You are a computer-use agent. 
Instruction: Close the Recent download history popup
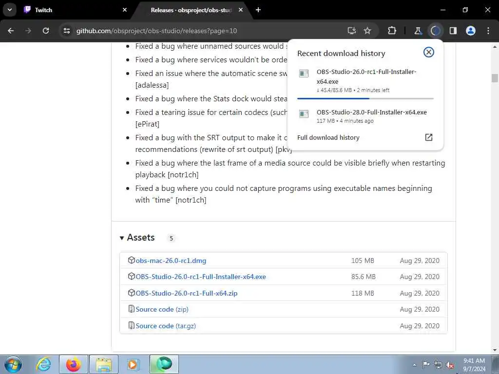click(429, 52)
